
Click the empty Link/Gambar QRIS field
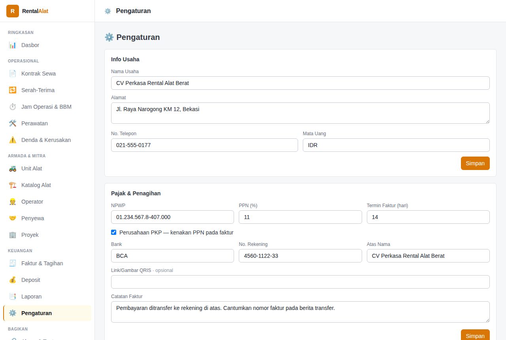point(300,282)
